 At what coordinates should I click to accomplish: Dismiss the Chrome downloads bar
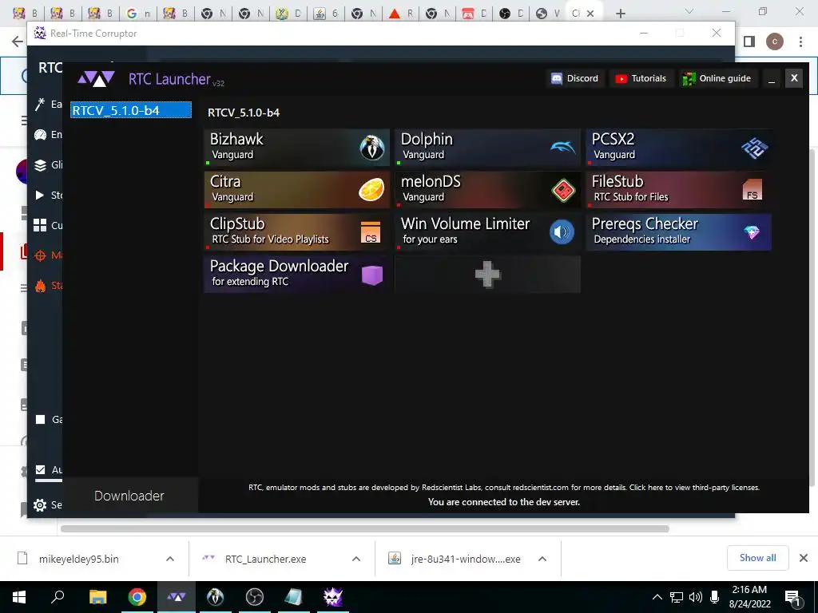[x=804, y=558]
